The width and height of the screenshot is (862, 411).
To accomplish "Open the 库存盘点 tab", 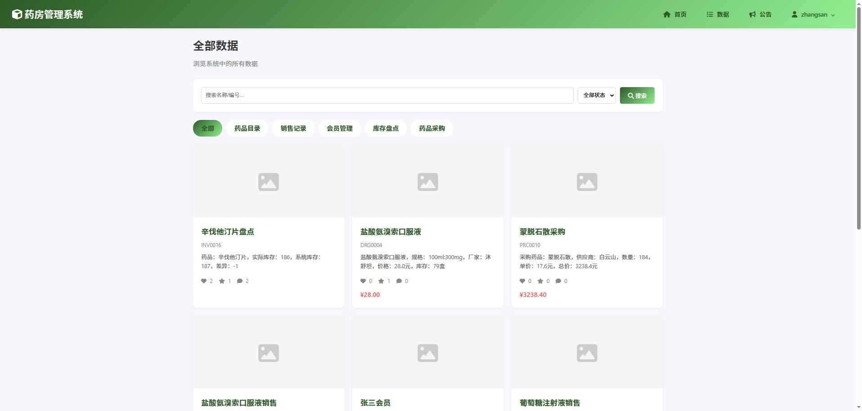I will (386, 128).
